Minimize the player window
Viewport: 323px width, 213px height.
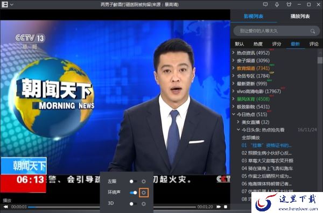[x=299, y=4]
